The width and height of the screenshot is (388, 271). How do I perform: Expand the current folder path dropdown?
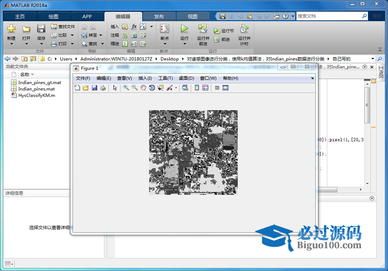click(373, 59)
